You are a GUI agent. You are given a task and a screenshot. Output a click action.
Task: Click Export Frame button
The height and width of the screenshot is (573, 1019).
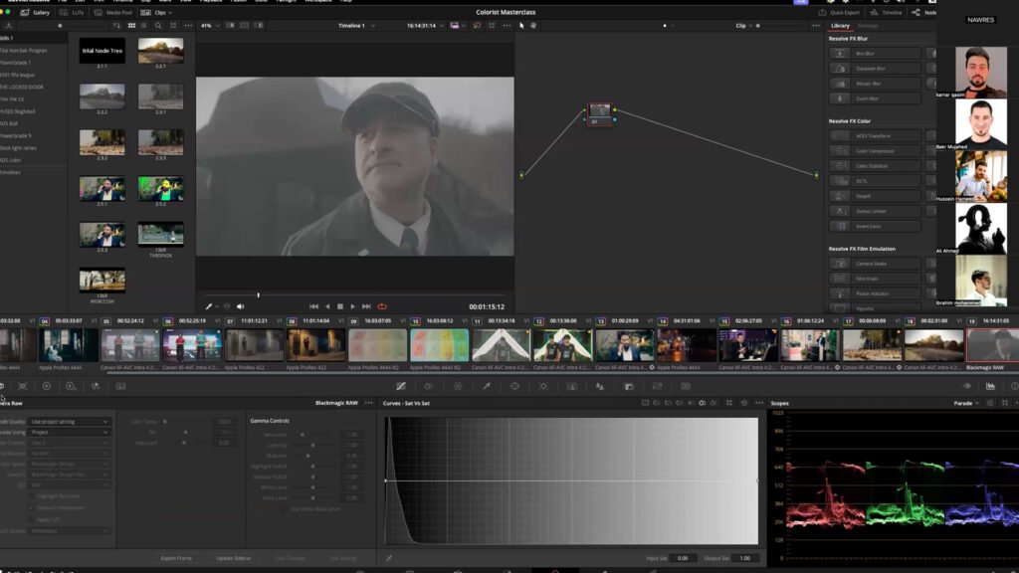point(176,558)
